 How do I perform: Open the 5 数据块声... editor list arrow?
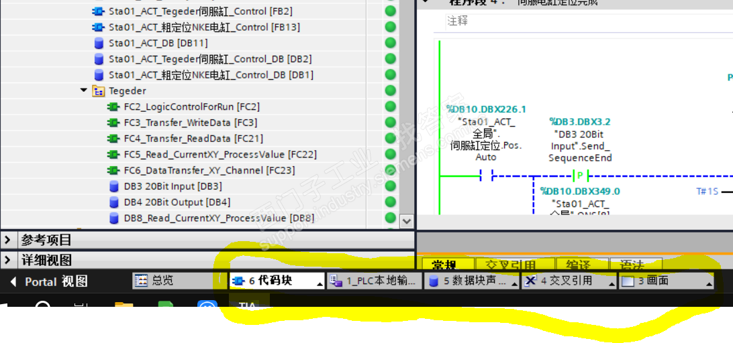(514, 284)
